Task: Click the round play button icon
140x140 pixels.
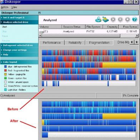Action: coord(113,19)
